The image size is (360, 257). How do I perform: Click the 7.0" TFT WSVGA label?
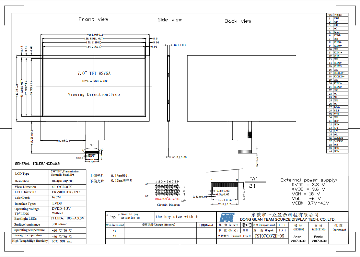tap(94, 74)
